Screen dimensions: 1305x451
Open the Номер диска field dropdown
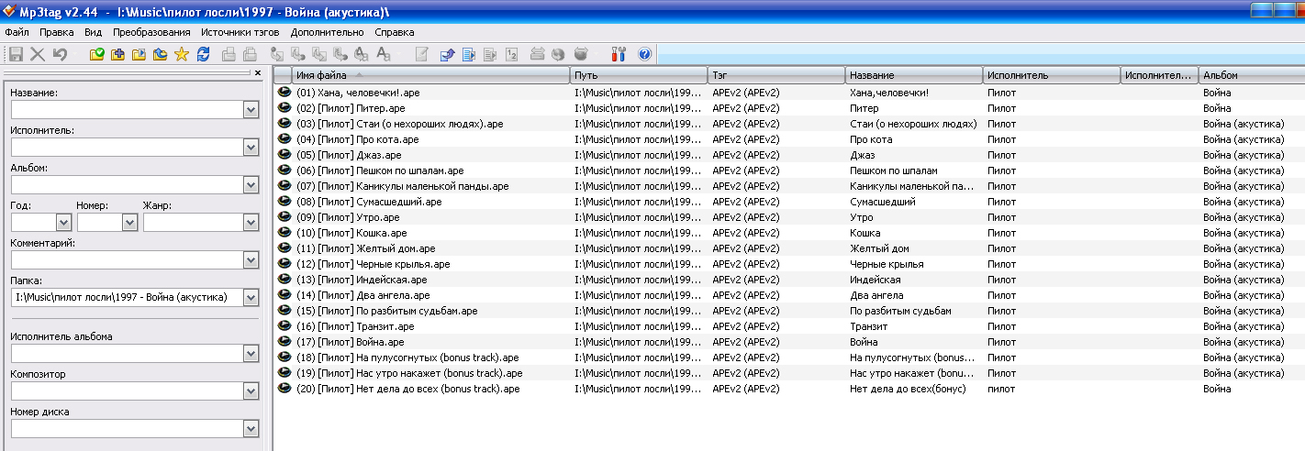coord(251,428)
